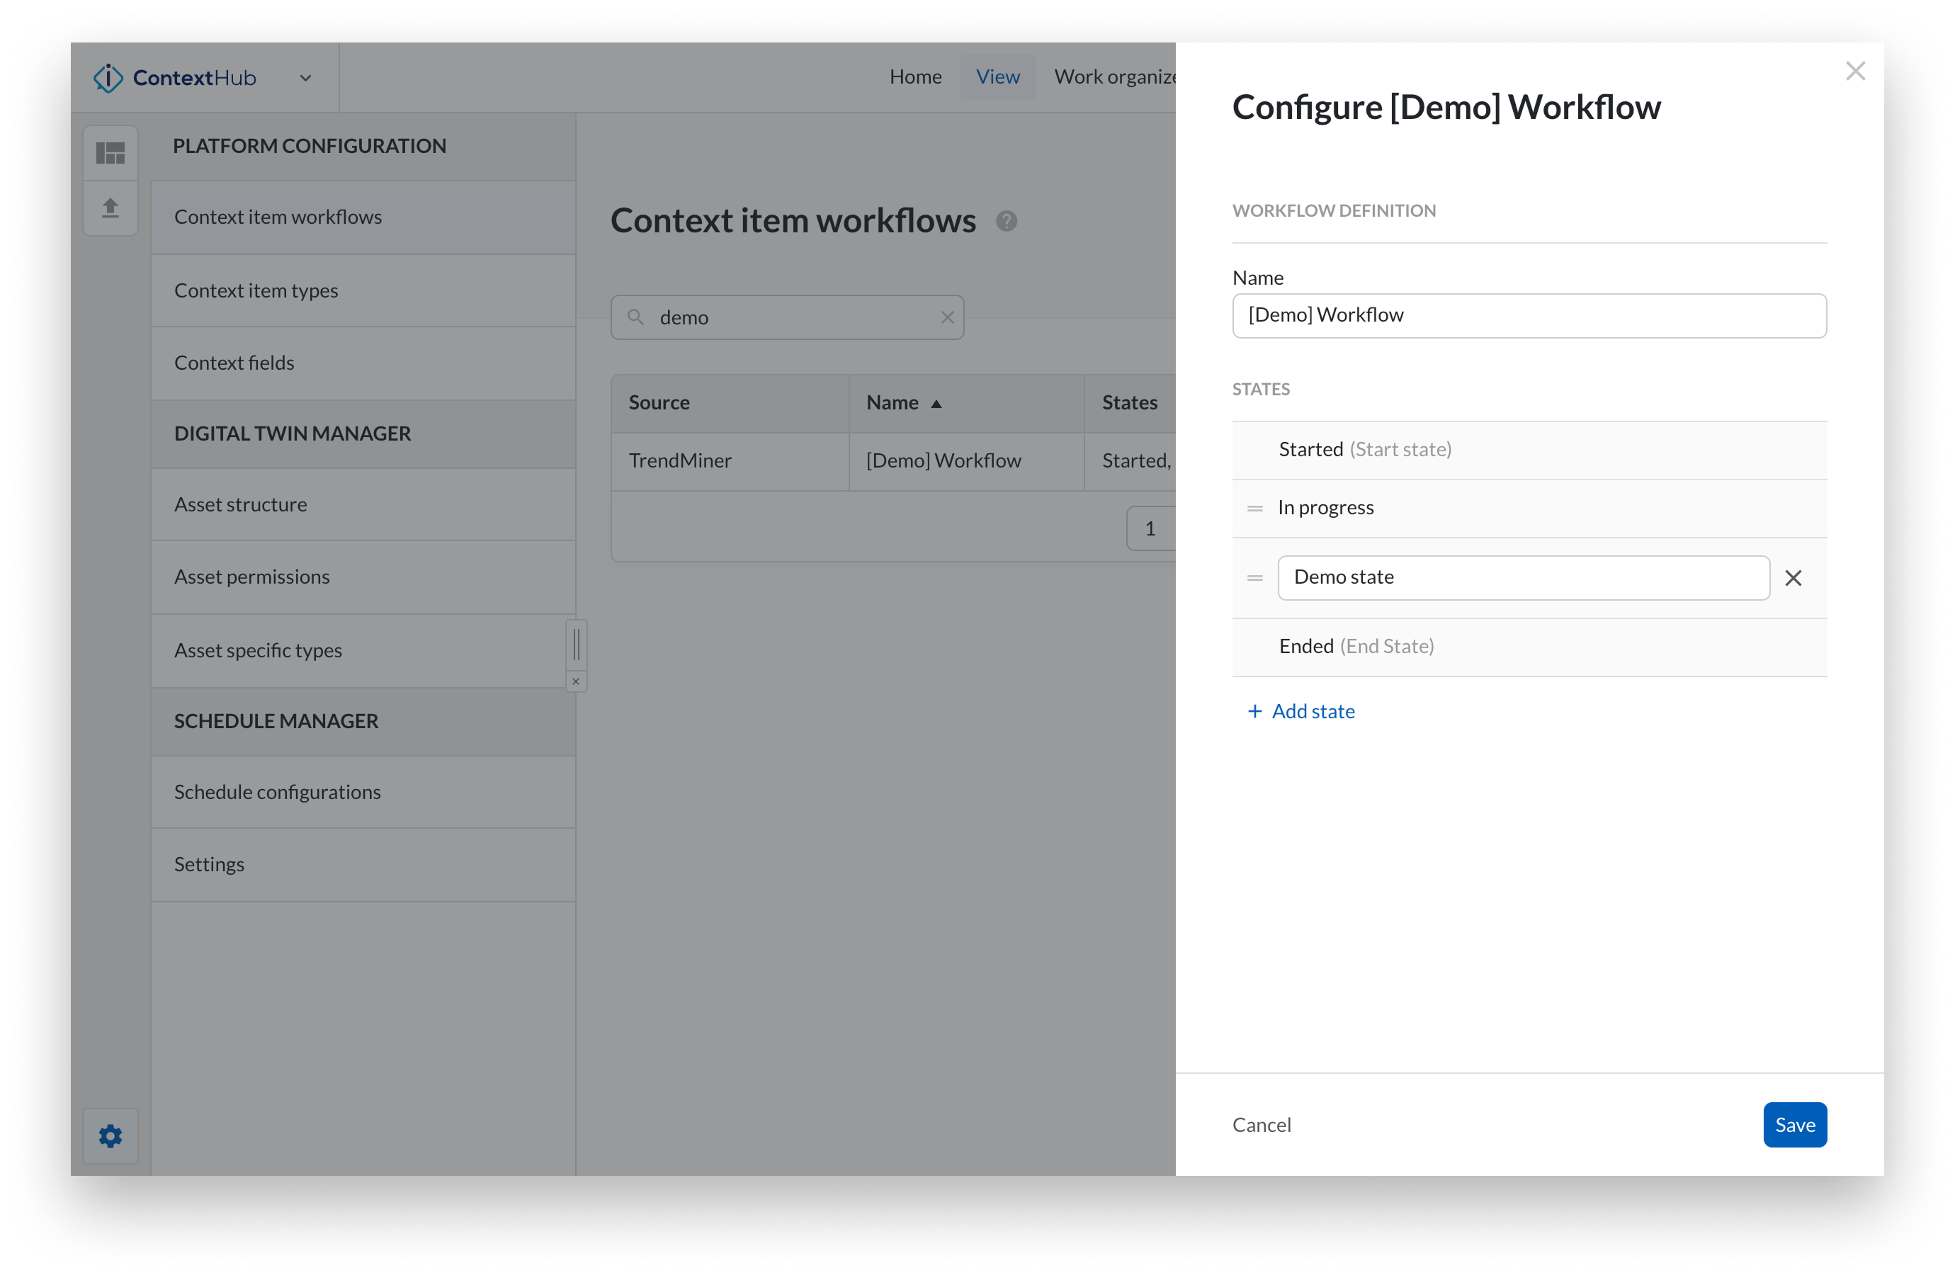Close the Configure Workflow dialog
Image resolution: width=1955 pixels, height=1275 pixels.
(1855, 71)
